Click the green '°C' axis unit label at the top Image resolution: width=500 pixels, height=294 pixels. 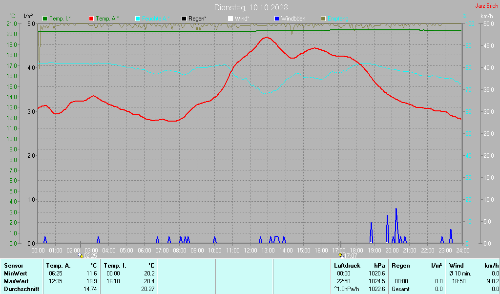coord(12,16)
